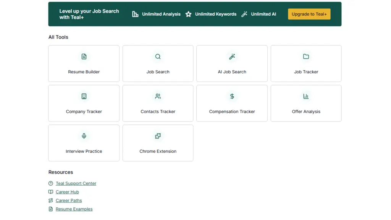Click the Resume Builder document icon

(84, 57)
